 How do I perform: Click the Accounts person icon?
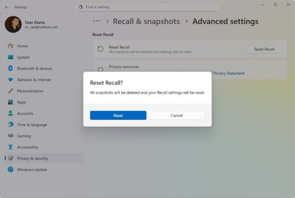(x=10, y=113)
